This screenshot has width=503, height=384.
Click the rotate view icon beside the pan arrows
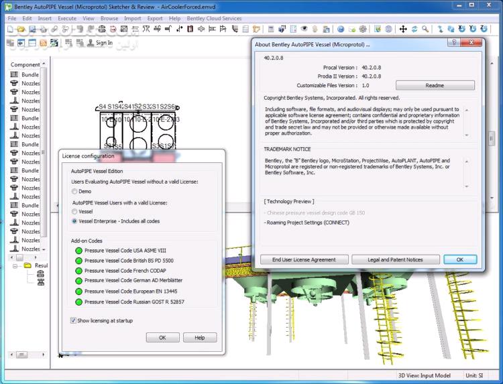pos(414,29)
